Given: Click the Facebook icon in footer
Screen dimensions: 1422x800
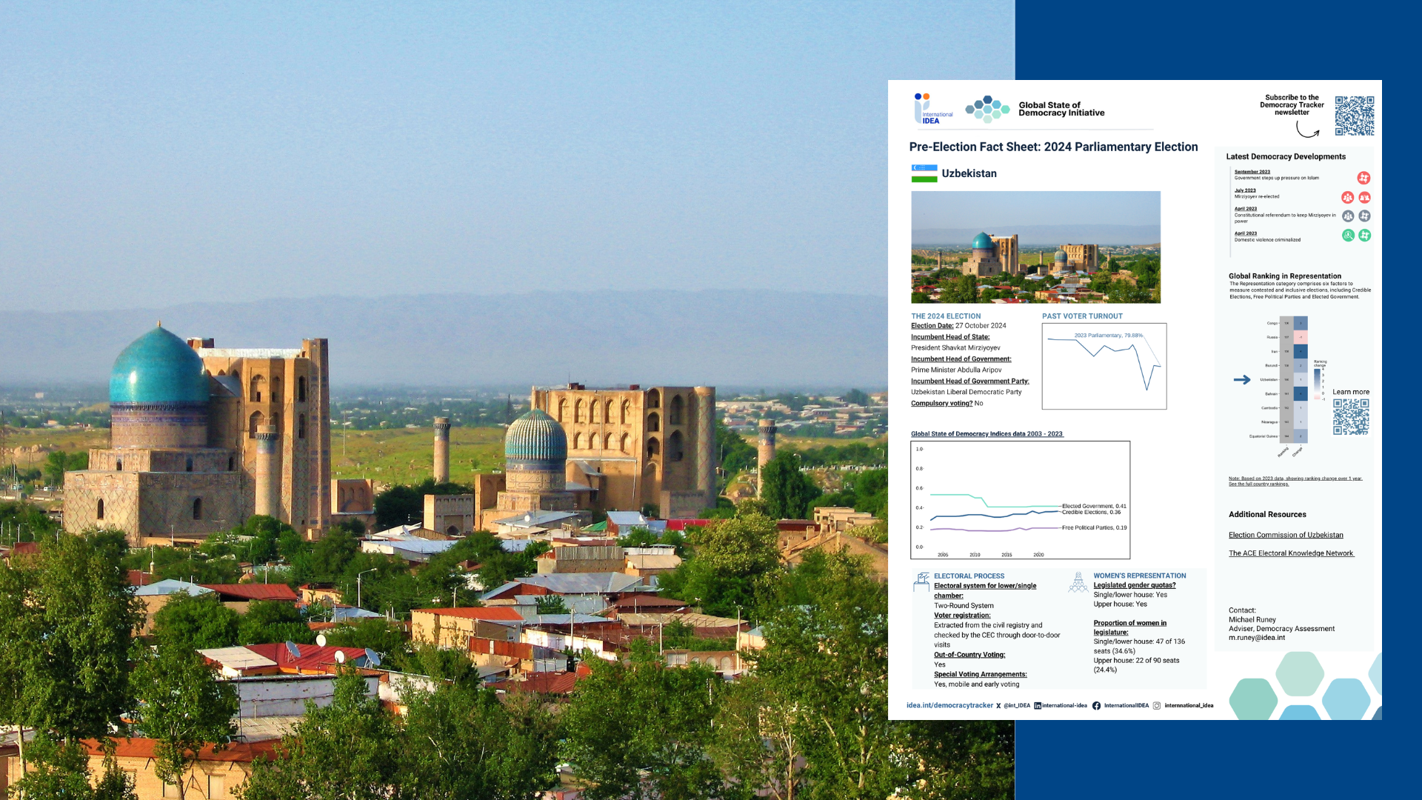Looking at the screenshot, I should tap(1096, 706).
